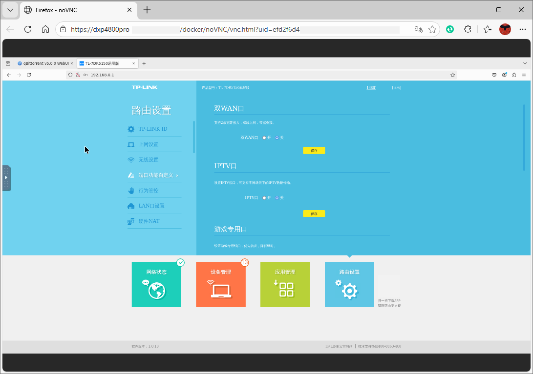This screenshot has width=533, height=374.
Task: Click the green extension icon in Edge
Action: [x=450, y=30]
